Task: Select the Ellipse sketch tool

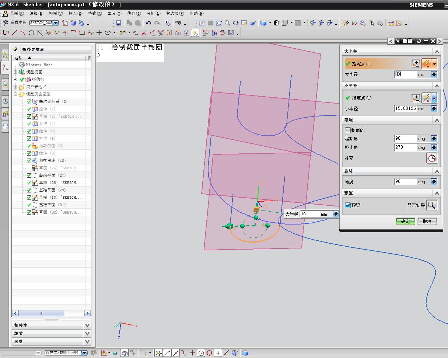Action: pos(108,33)
